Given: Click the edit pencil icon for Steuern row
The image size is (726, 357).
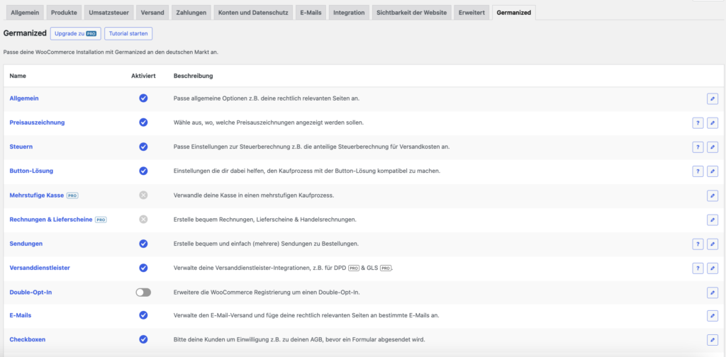Looking at the screenshot, I should click(x=712, y=147).
